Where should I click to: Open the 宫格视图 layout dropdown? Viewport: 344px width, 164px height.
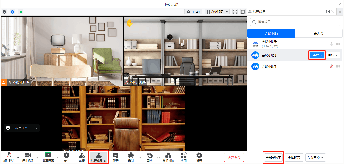point(217,12)
